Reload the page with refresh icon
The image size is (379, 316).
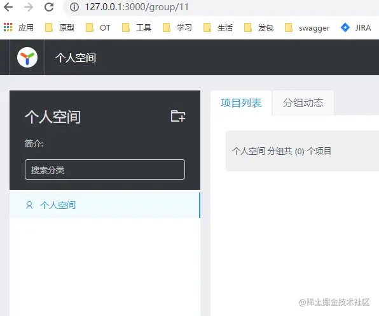(x=49, y=7)
